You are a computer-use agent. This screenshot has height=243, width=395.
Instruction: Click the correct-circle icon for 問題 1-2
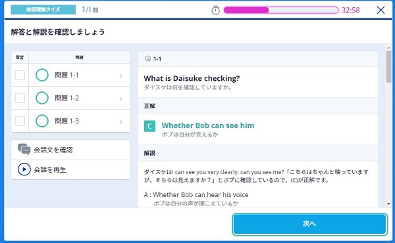coord(42,98)
